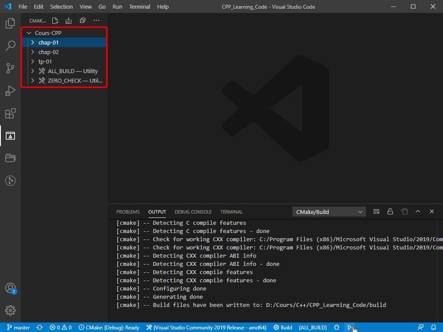Click the Build All Projects icon in CMake header
Image resolution: width=443 pixels, height=332 pixels.
[69, 21]
